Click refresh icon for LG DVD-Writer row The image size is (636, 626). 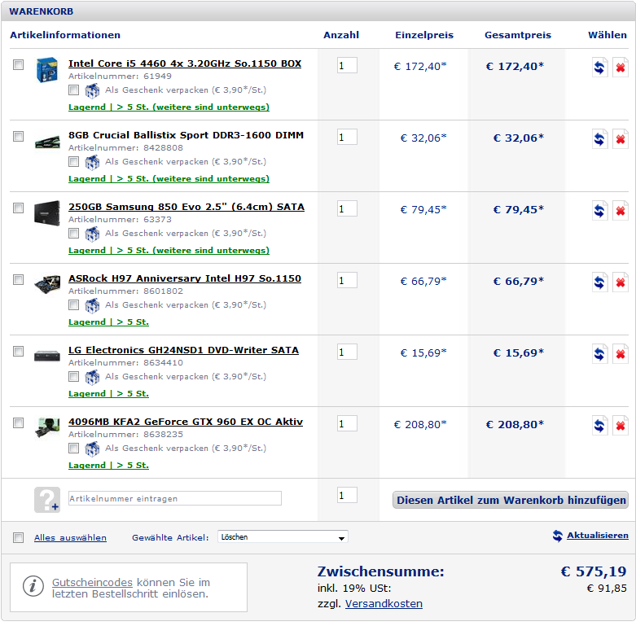pos(599,354)
